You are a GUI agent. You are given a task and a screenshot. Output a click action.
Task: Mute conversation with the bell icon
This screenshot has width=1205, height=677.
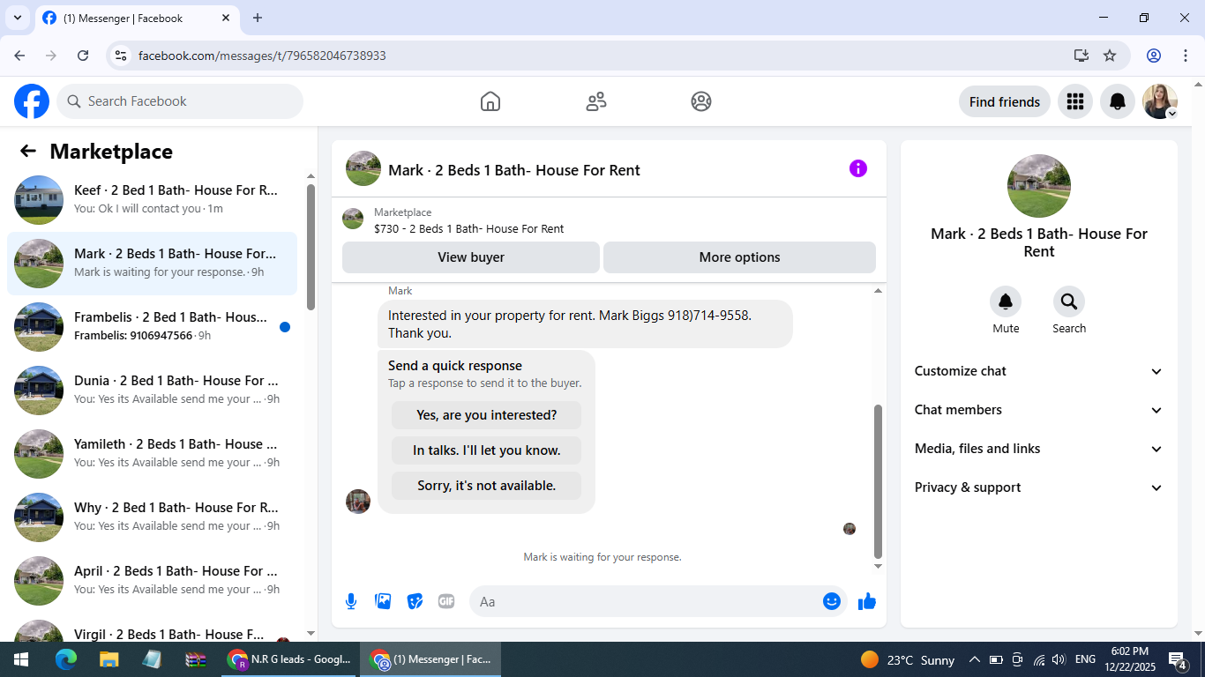[1006, 302]
